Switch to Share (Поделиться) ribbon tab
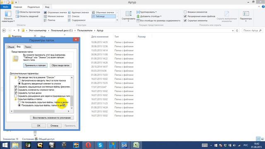 [x=34, y=7]
